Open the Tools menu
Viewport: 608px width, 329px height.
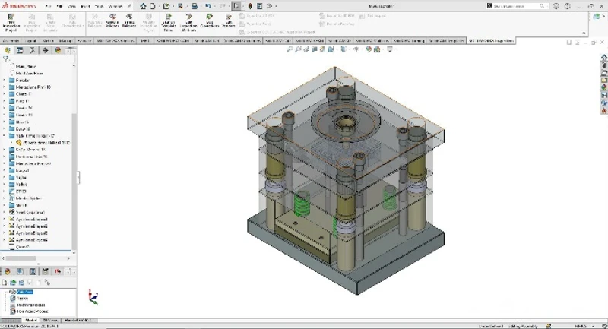[100, 6]
